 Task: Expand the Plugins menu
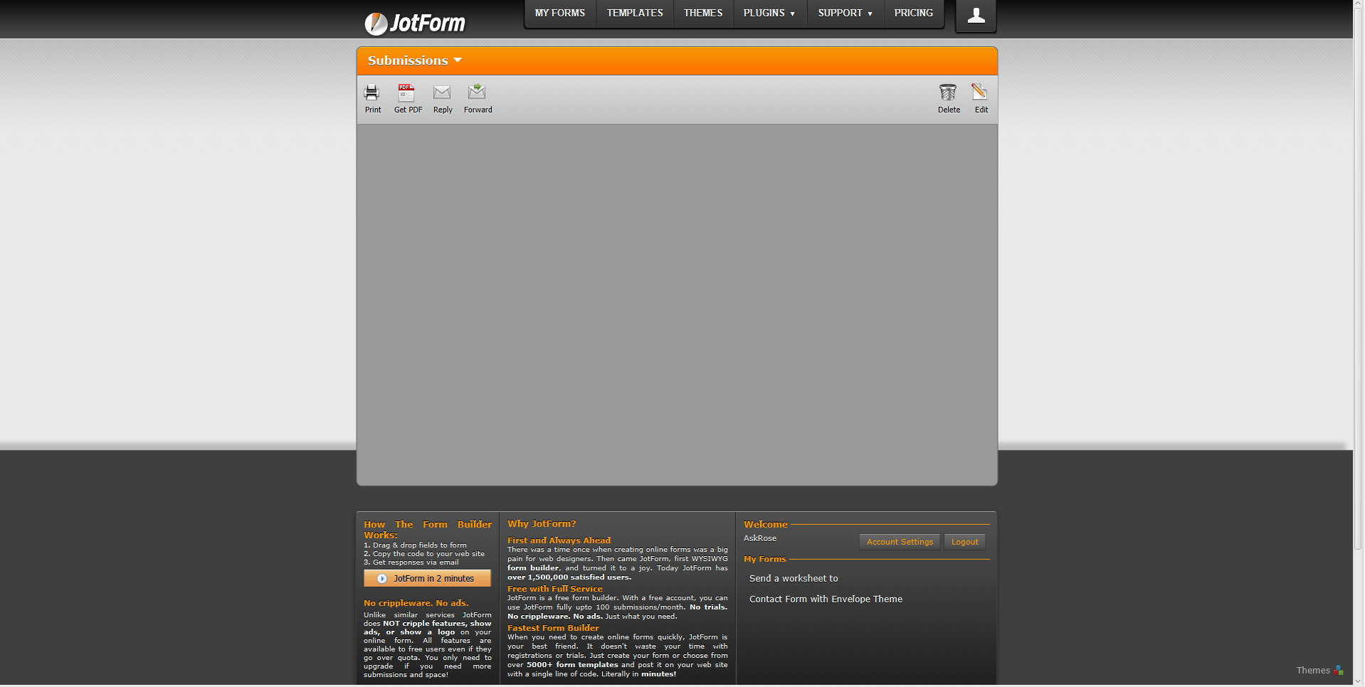[x=769, y=14]
